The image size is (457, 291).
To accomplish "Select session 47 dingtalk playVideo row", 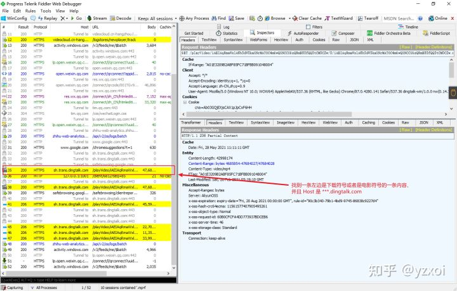I will click(x=87, y=238).
